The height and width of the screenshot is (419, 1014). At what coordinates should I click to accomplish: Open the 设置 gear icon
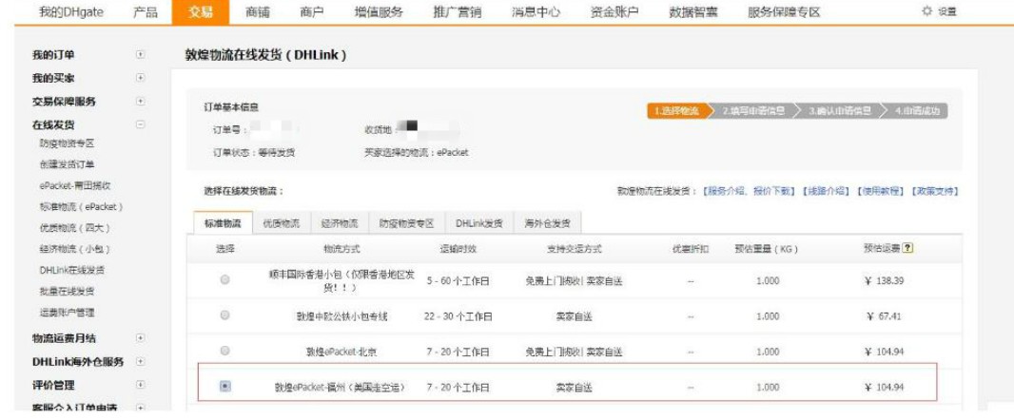coord(926,11)
